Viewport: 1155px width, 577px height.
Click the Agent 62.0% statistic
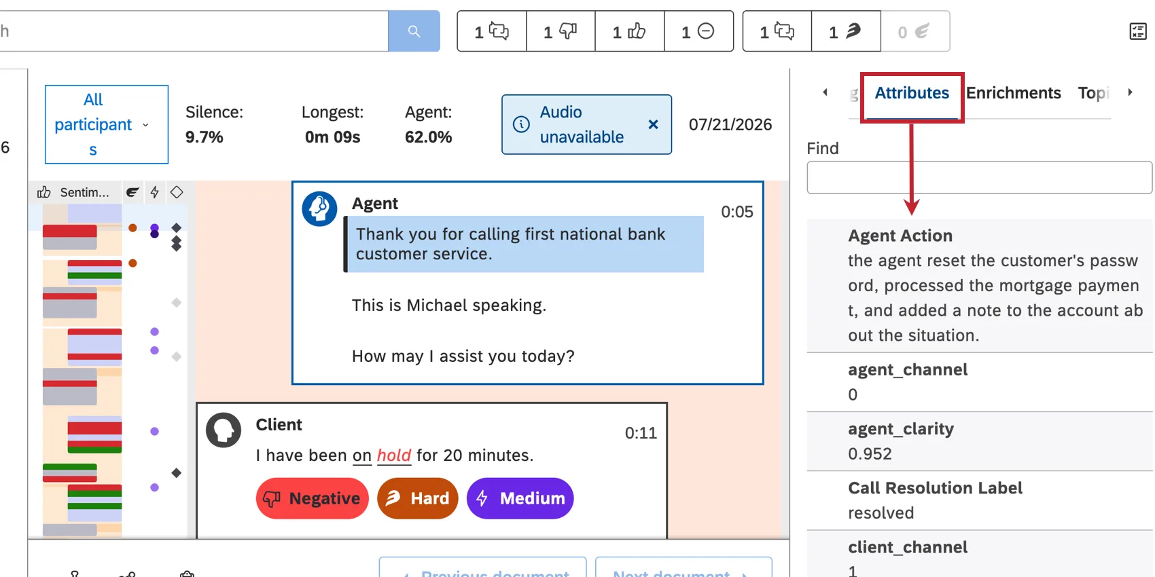pos(428,124)
